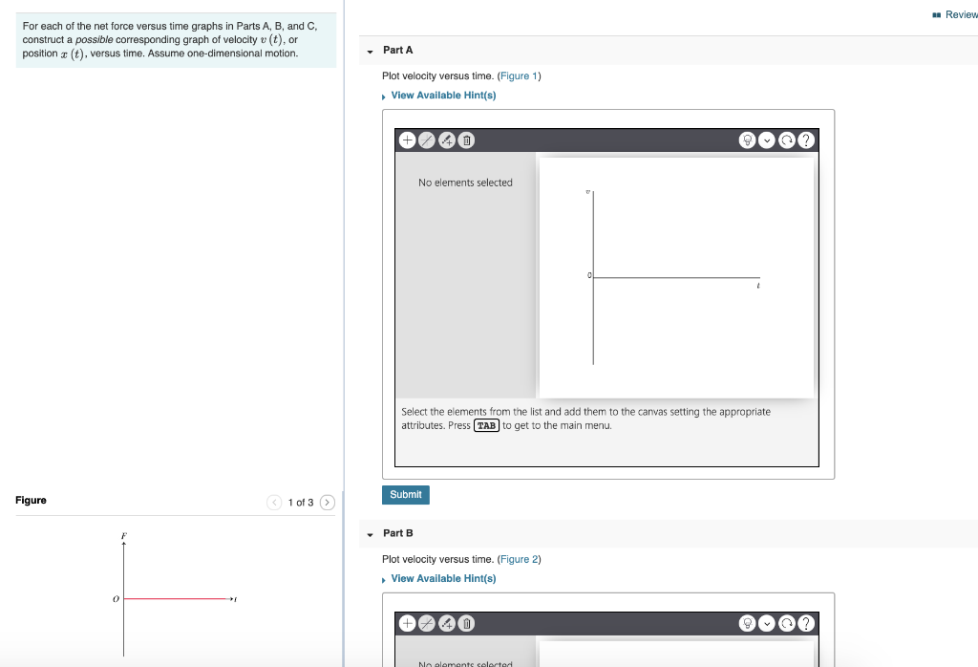Screen dimensions: 978x667
Task: Collapse the Part A section
Action: point(368,50)
